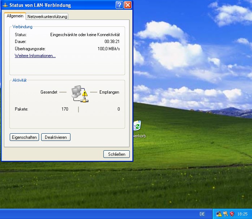Click the speed value 100,0 MBit/s

pyautogui.click(x=109, y=49)
